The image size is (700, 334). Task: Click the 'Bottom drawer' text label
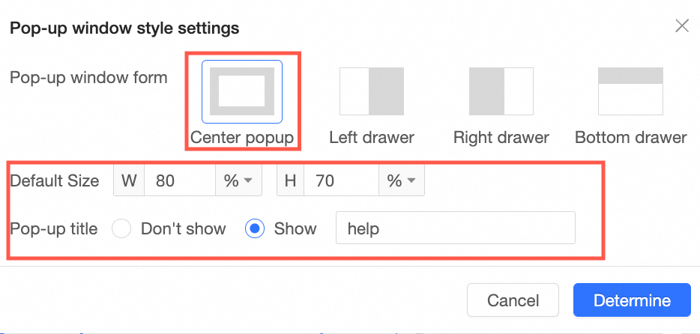(x=631, y=137)
